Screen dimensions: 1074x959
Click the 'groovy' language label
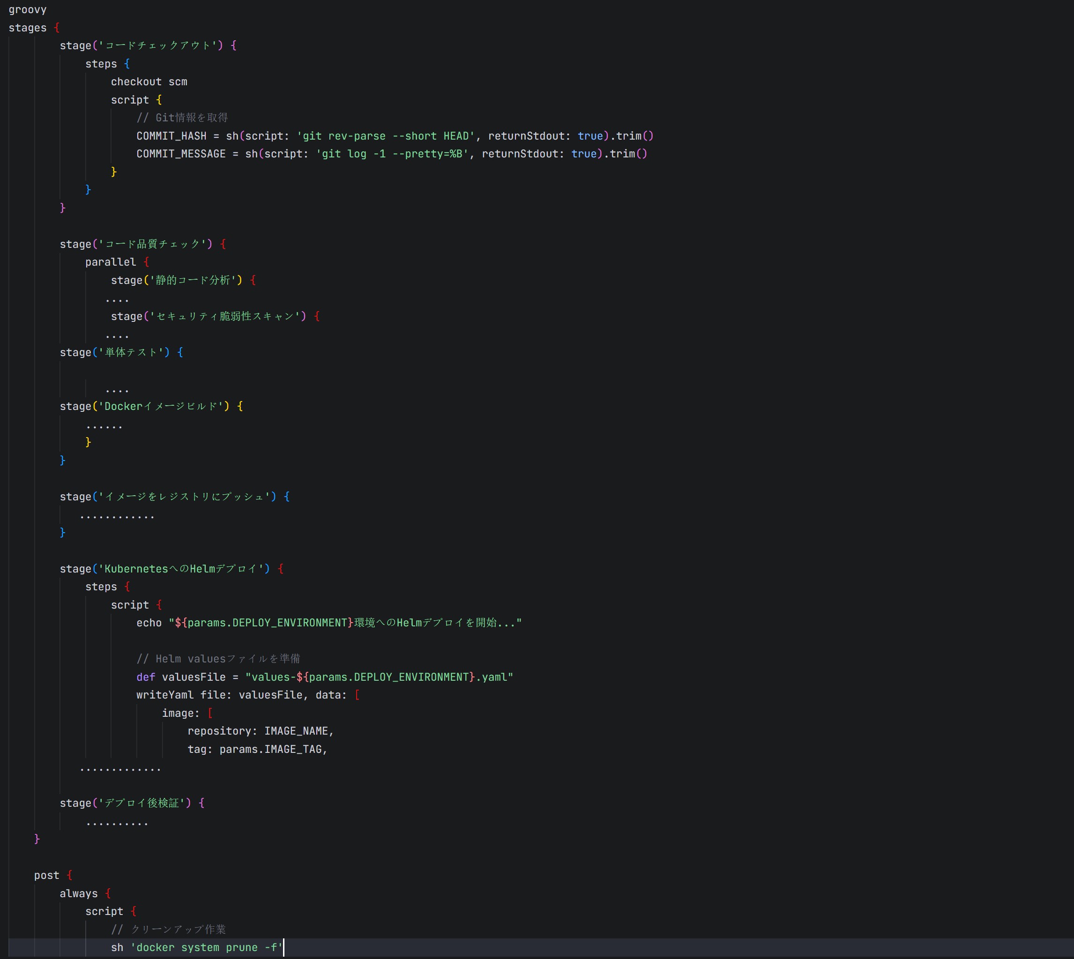click(x=27, y=9)
